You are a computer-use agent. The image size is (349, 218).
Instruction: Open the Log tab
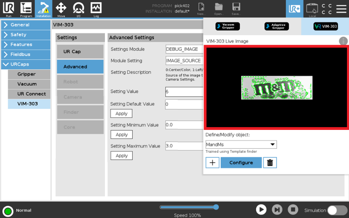click(x=96, y=9)
